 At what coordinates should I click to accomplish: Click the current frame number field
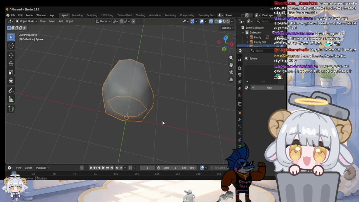click(x=147, y=168)
